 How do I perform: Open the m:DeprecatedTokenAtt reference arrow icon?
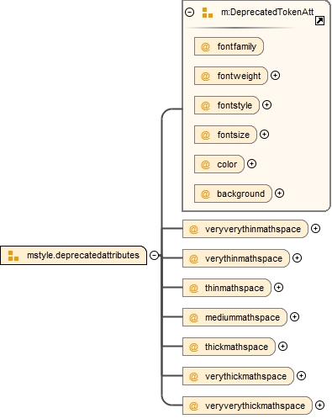click(x=319, y=21)
